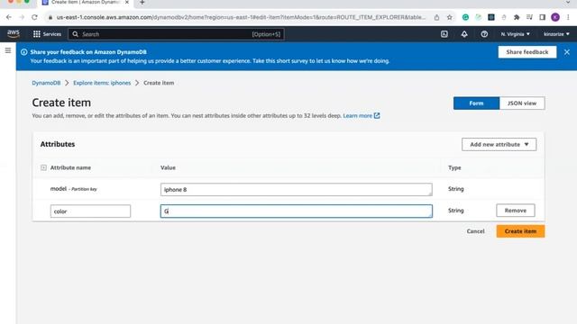The width and height of the screenshot is (577, 324).
Task: Collapse attributes using header expander box
Action: pyautogui.click(x=43, y=168)
